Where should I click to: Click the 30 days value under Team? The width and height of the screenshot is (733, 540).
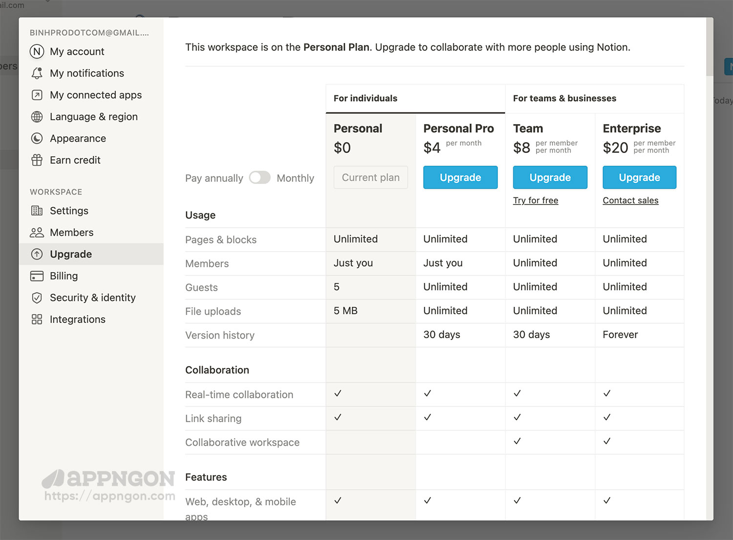coord(531,335)
